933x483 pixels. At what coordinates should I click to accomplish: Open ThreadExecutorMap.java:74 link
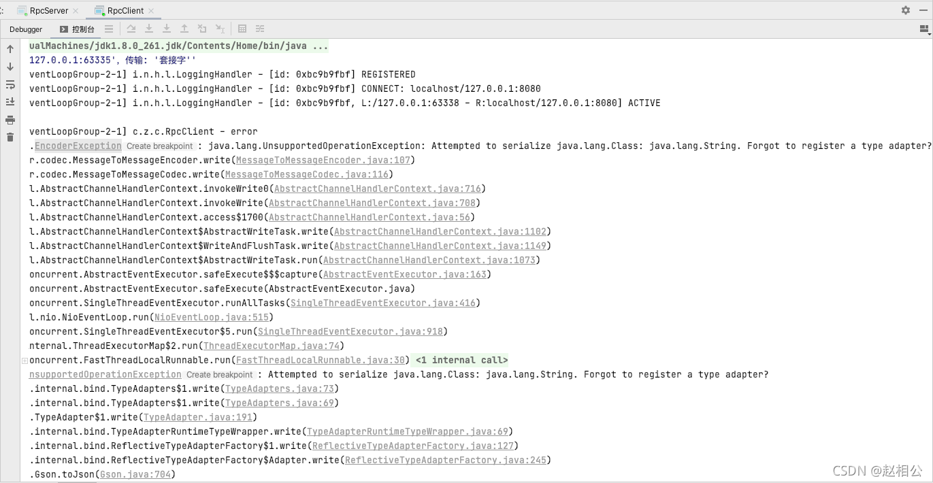point(272,346)
